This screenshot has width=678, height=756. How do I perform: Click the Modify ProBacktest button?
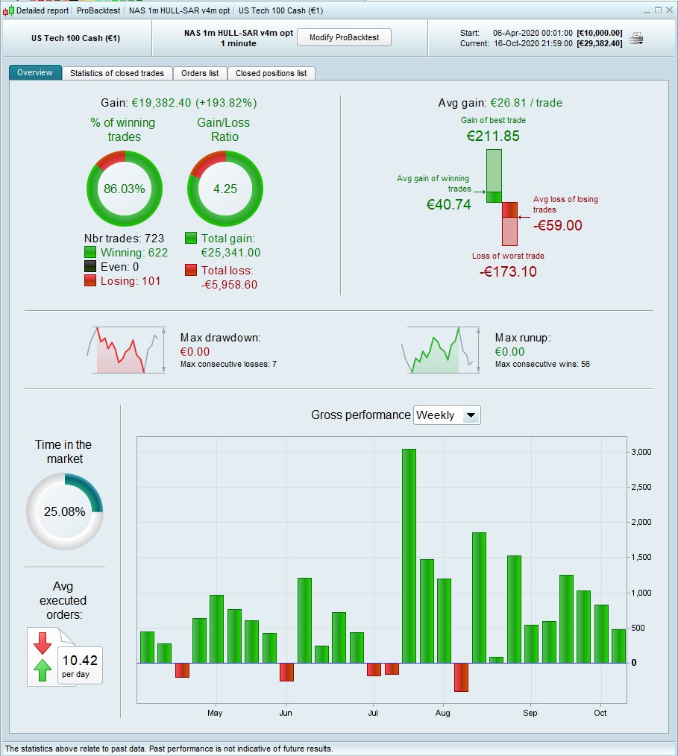(344, 37)
